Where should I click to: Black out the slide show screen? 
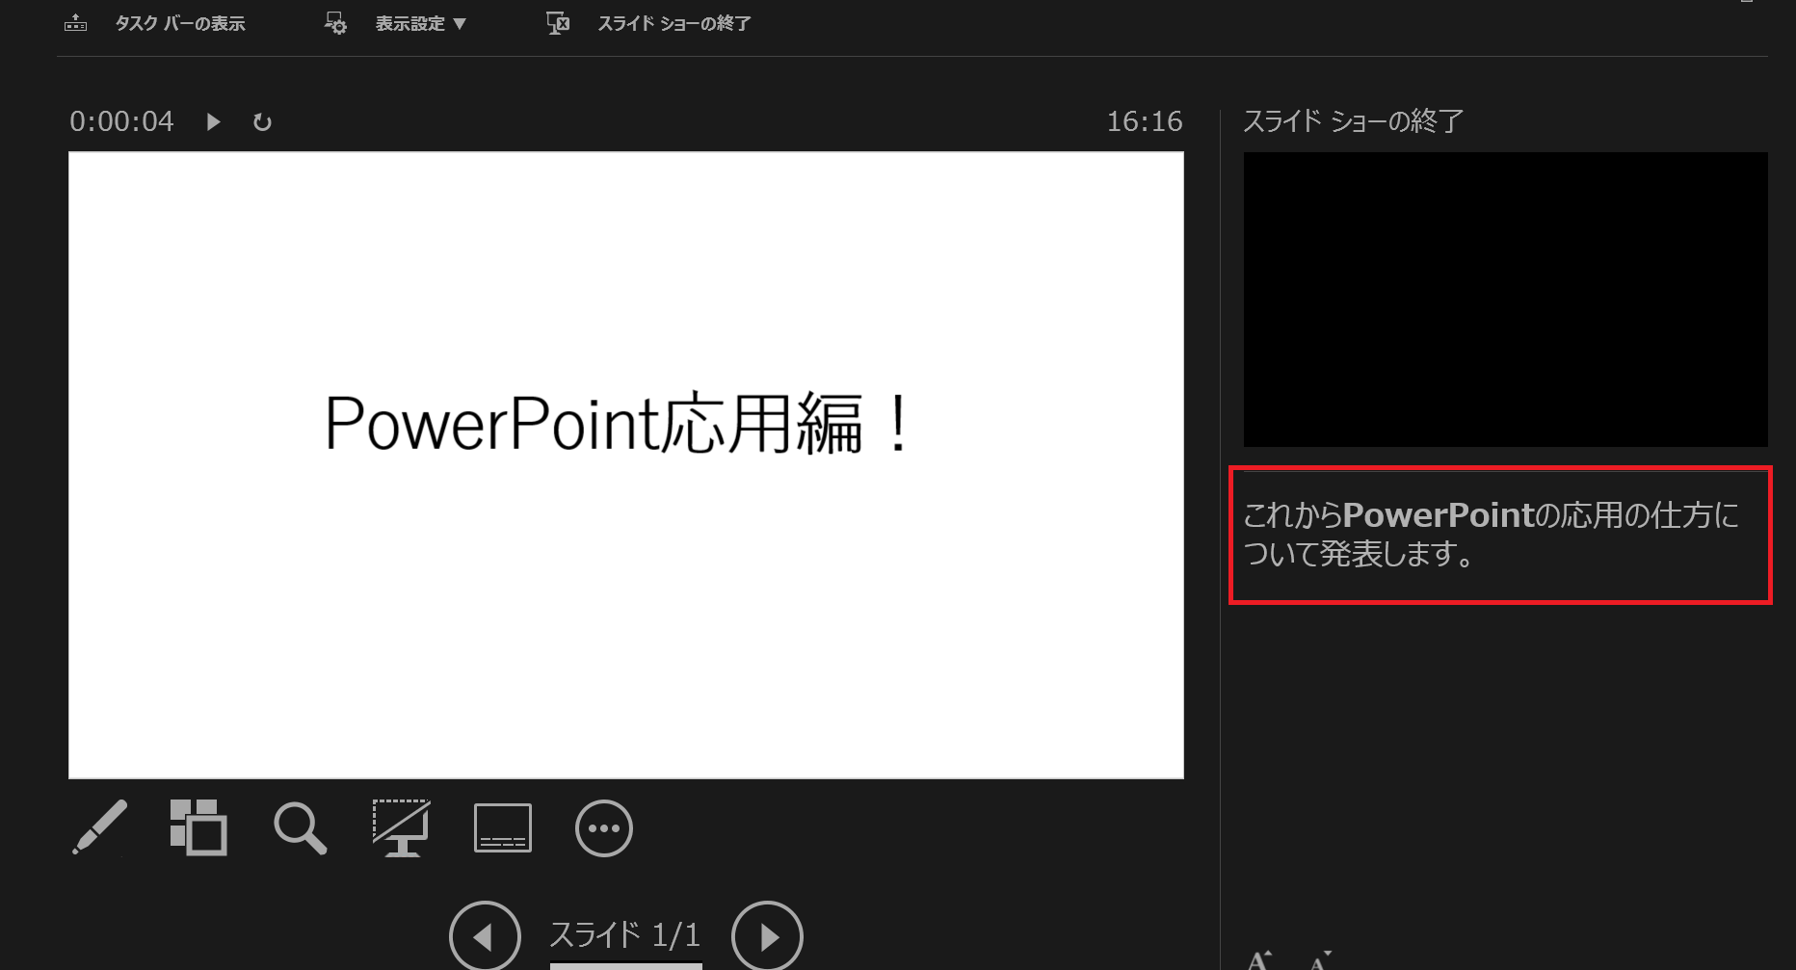tap(401, 828)
